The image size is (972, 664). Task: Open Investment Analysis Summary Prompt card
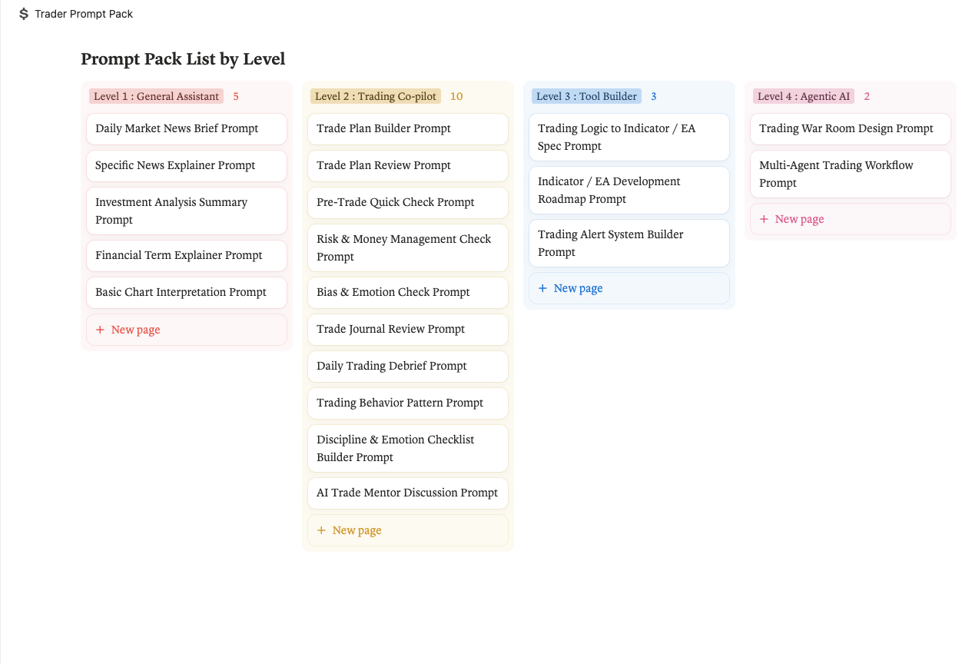pos(187,211)
